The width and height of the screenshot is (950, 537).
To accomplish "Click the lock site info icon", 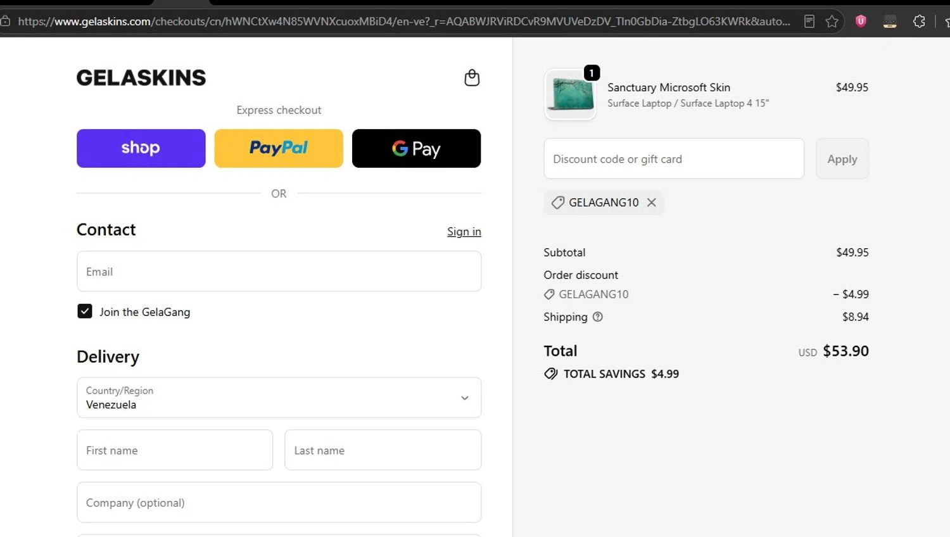I will coord(5,22).
